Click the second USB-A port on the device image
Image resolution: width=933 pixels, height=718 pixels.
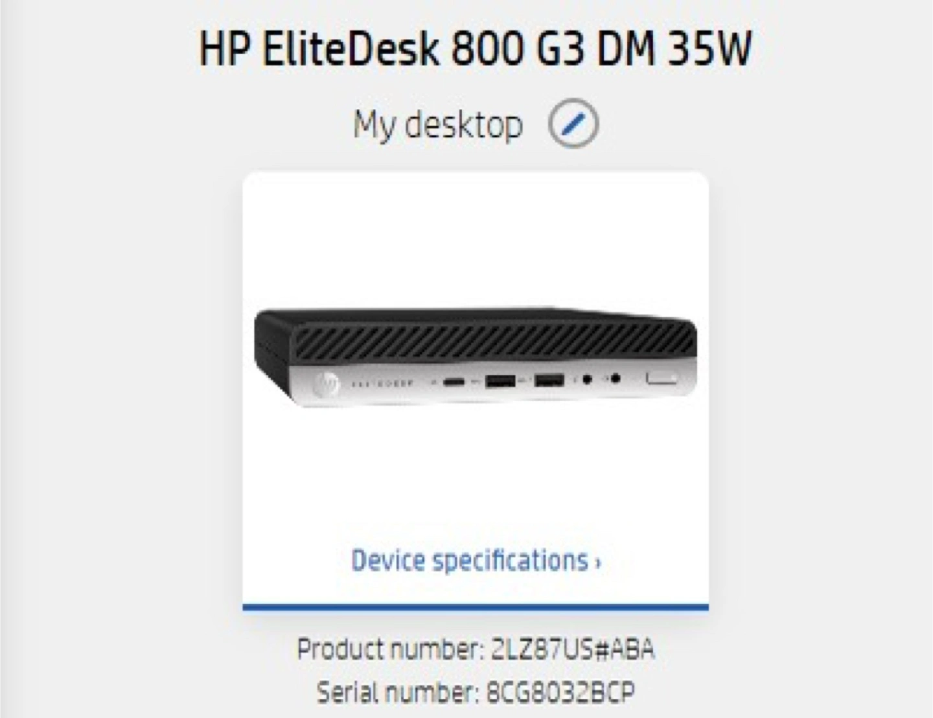[x=549, y=380]
